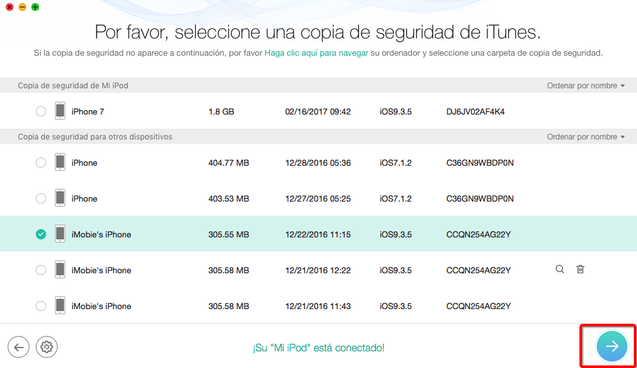
Task: Click device icon of 403.53 MB iPhone backup
Action: (60, 198)
